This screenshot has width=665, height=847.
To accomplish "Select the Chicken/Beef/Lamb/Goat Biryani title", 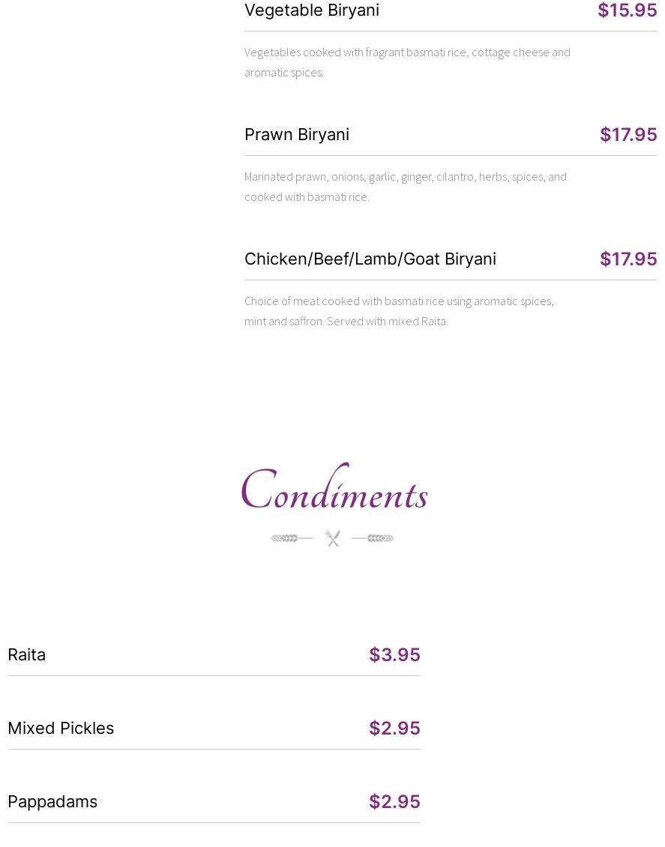I will (x=370, y=259).
